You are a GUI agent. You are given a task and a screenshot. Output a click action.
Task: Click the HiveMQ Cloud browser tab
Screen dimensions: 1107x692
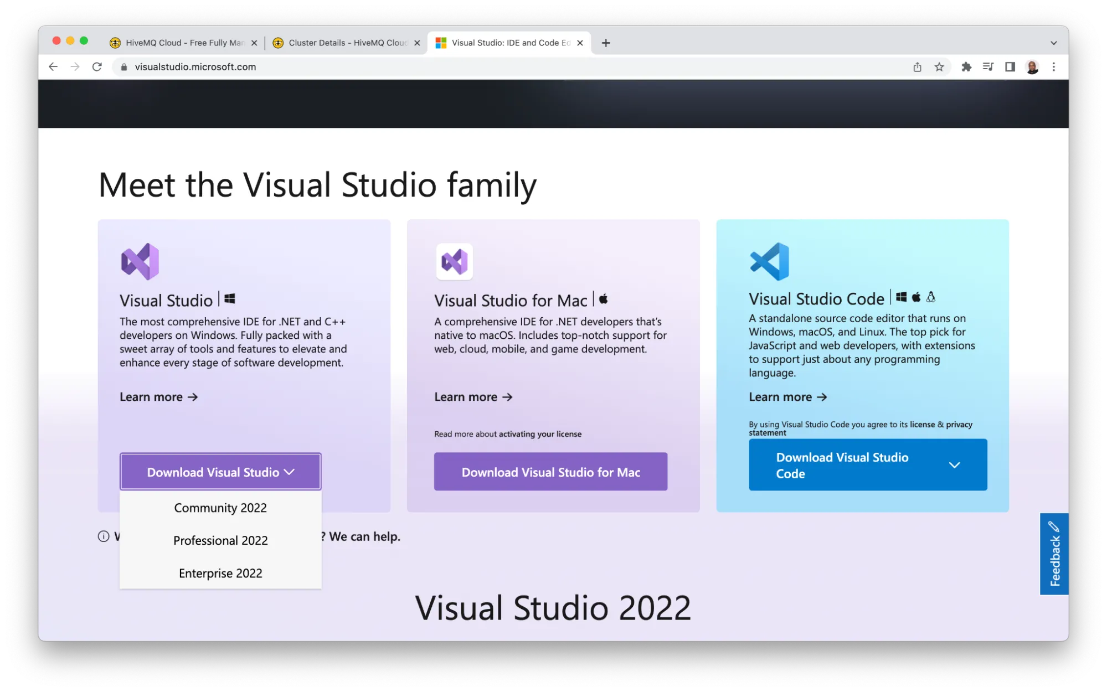click(x=183, y=42)
